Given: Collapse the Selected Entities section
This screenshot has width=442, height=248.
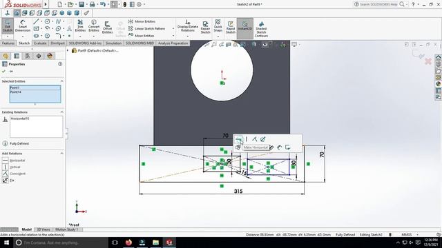Looking at the screenshot, I should click(x=61, y=81).
